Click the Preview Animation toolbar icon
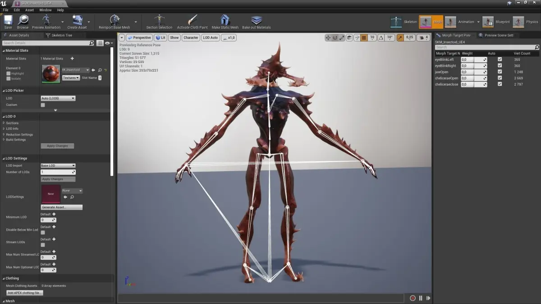This screenshot has height=304, width=541. coord(46,19)
